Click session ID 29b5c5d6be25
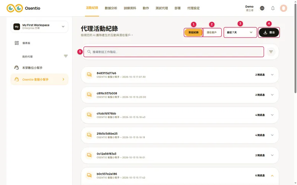 [x=107, y=134]
